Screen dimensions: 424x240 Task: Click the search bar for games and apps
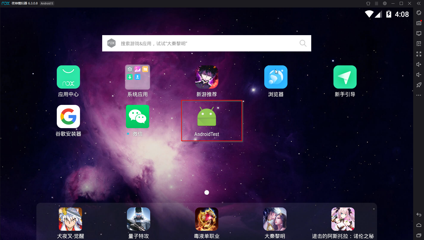pos(206,43)
